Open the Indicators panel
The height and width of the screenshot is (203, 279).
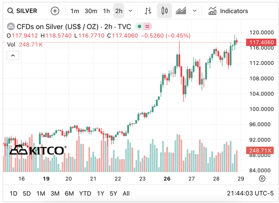point(228,11)
